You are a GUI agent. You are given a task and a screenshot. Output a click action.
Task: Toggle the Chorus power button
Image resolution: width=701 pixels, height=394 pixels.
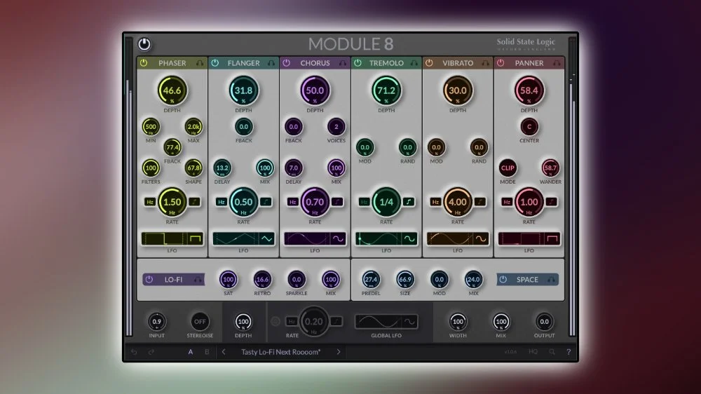click(x=287, y=63)
